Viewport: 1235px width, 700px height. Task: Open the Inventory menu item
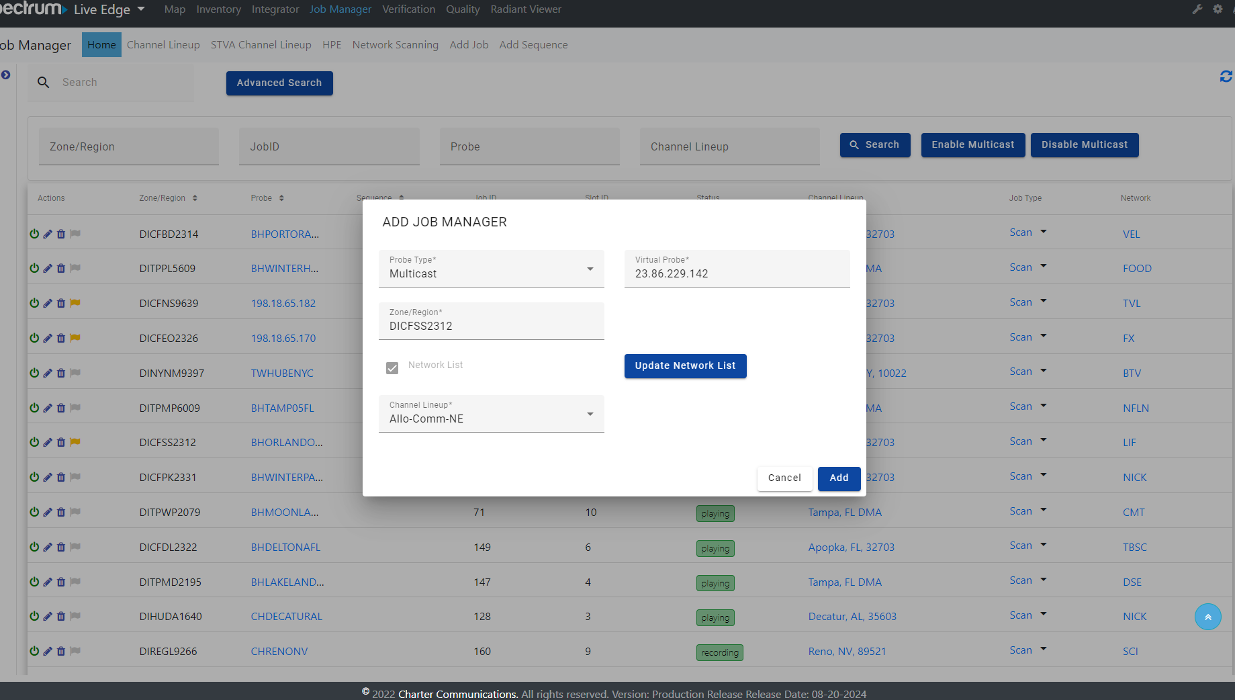(x=218, y=9)
